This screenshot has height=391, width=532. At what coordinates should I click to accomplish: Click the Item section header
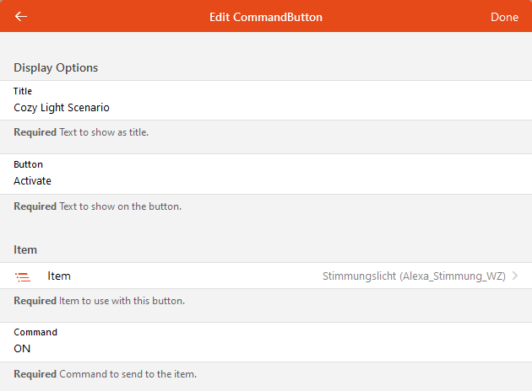tap(25, 249)
